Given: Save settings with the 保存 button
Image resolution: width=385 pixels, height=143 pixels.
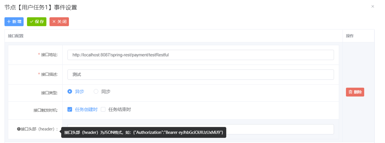Looking at the screenshot, I should (x=37, y=22).
